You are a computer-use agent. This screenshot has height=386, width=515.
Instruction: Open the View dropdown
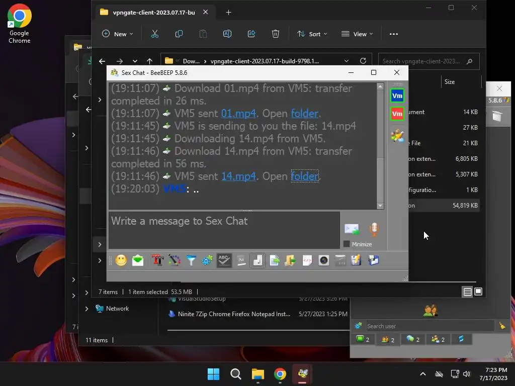tap(358, 34)
